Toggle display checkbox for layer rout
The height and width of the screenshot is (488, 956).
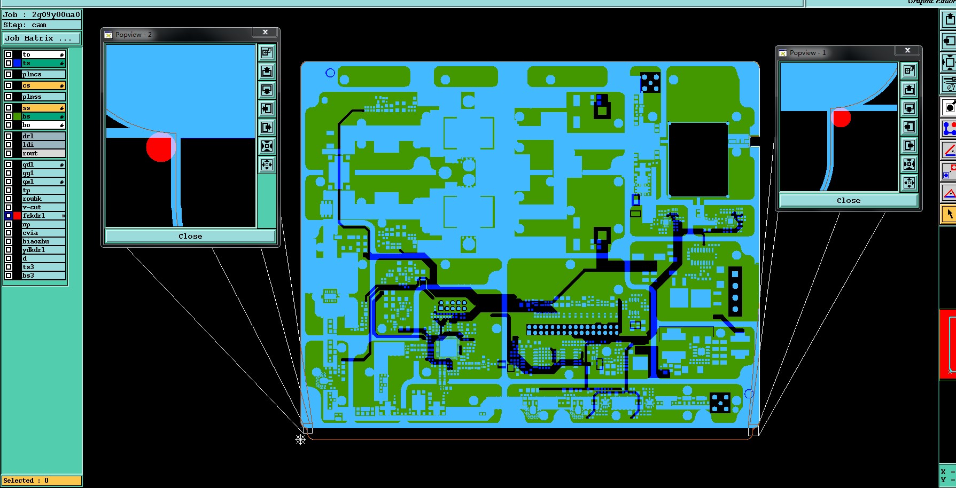click(9, 153)
